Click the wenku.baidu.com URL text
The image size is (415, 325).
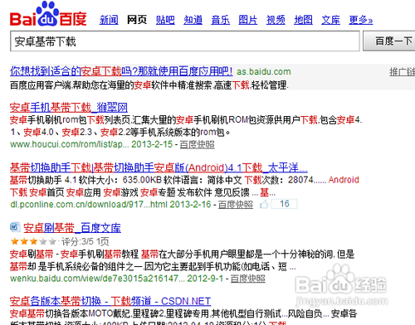tap(97, 279)
